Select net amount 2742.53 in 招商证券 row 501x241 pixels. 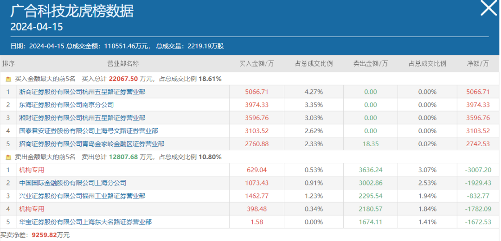click(478, 144)
